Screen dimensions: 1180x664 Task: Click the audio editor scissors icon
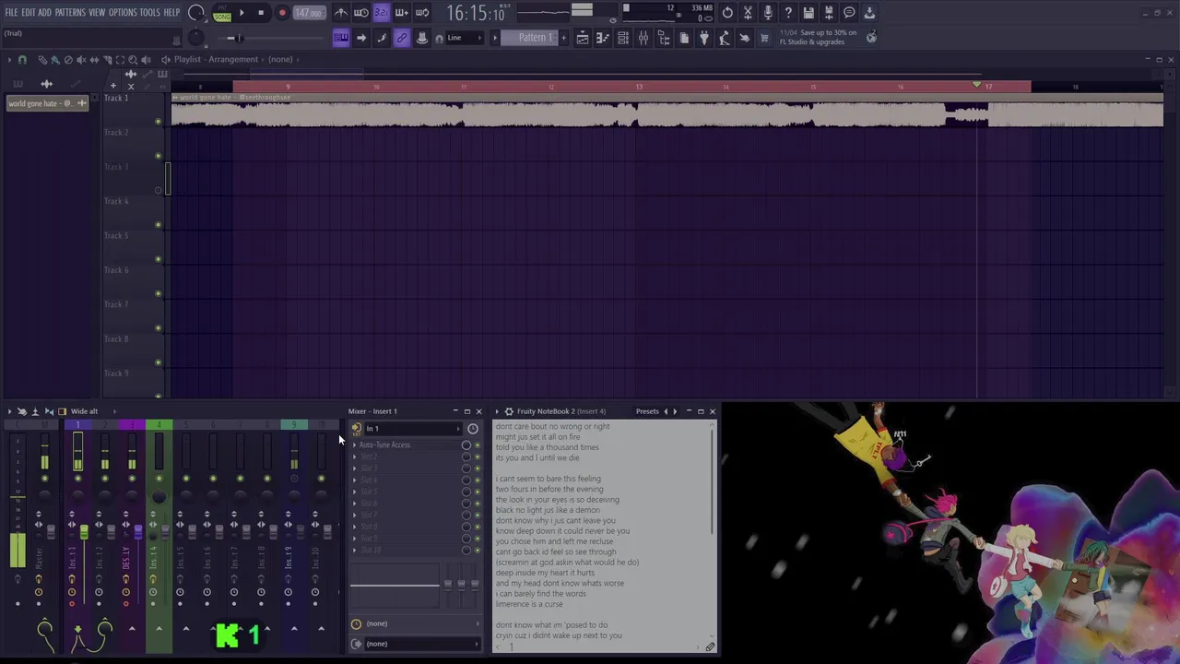pyautogui.click(x=748, y=13)
